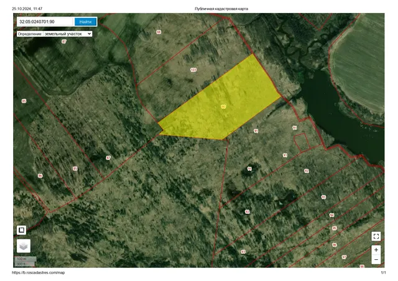Click the 25.10.2024, 11:47 timestamp header
398x281 pixels.
pyautogui.click(x=27, y=9)
